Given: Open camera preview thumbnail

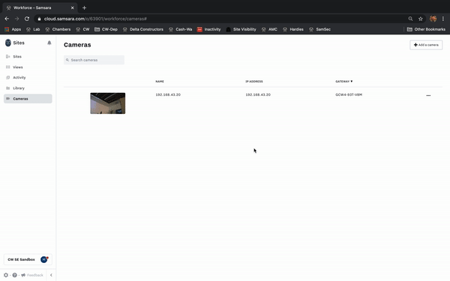Looking at the screenshot, I should click(x=107, y=103).
